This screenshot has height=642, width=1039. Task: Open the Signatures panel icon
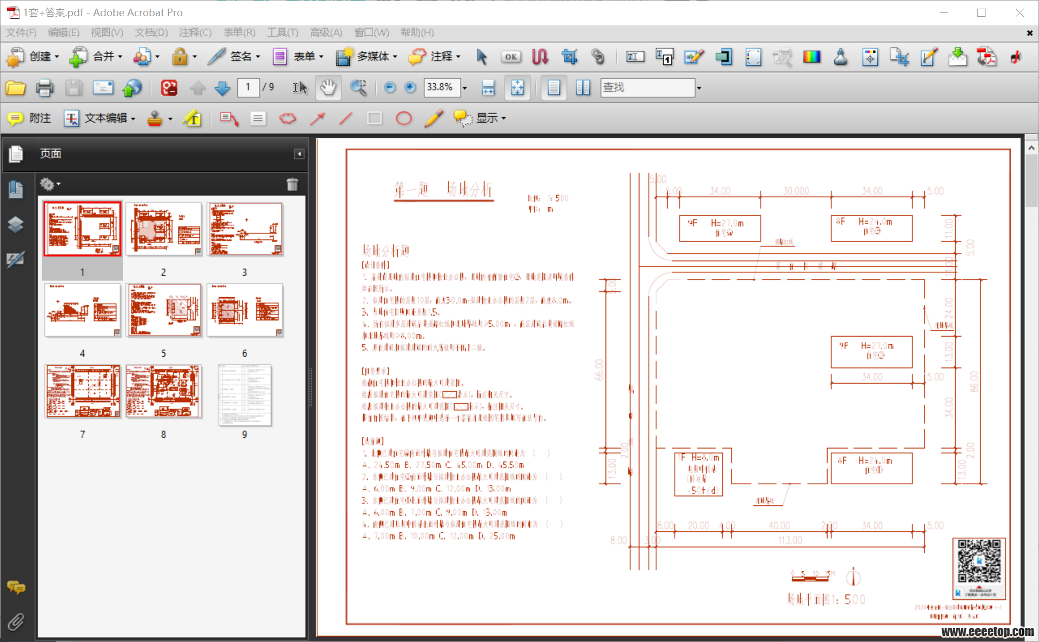16,259
